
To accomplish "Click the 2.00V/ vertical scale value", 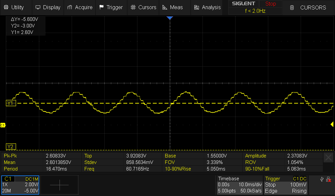I will point(32,185).
